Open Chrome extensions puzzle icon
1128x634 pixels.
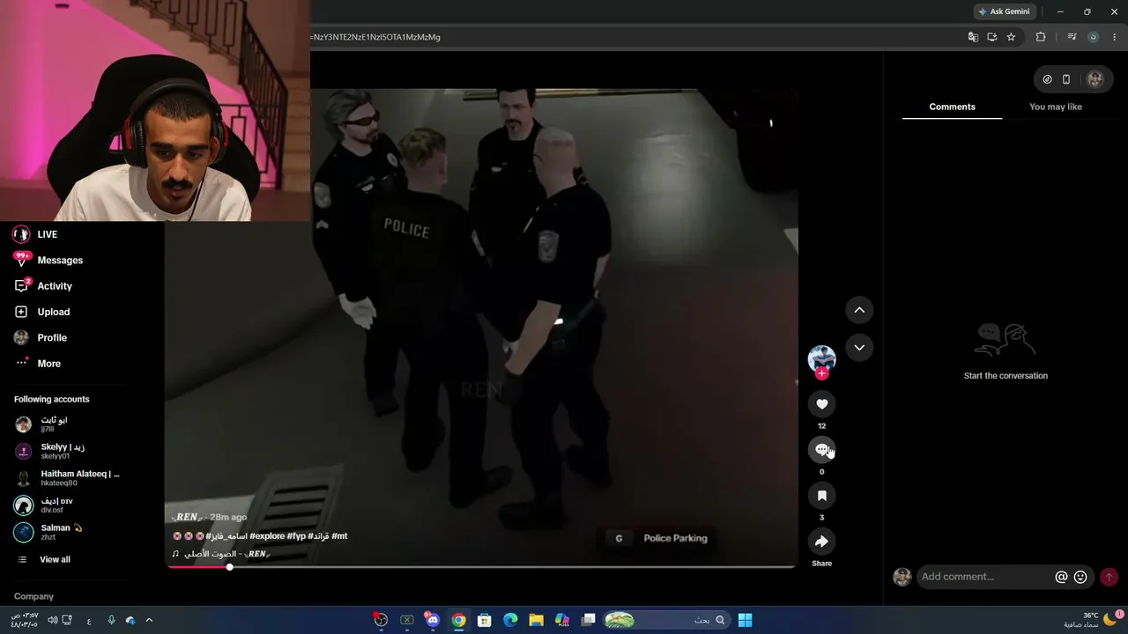click(1041, 37)
